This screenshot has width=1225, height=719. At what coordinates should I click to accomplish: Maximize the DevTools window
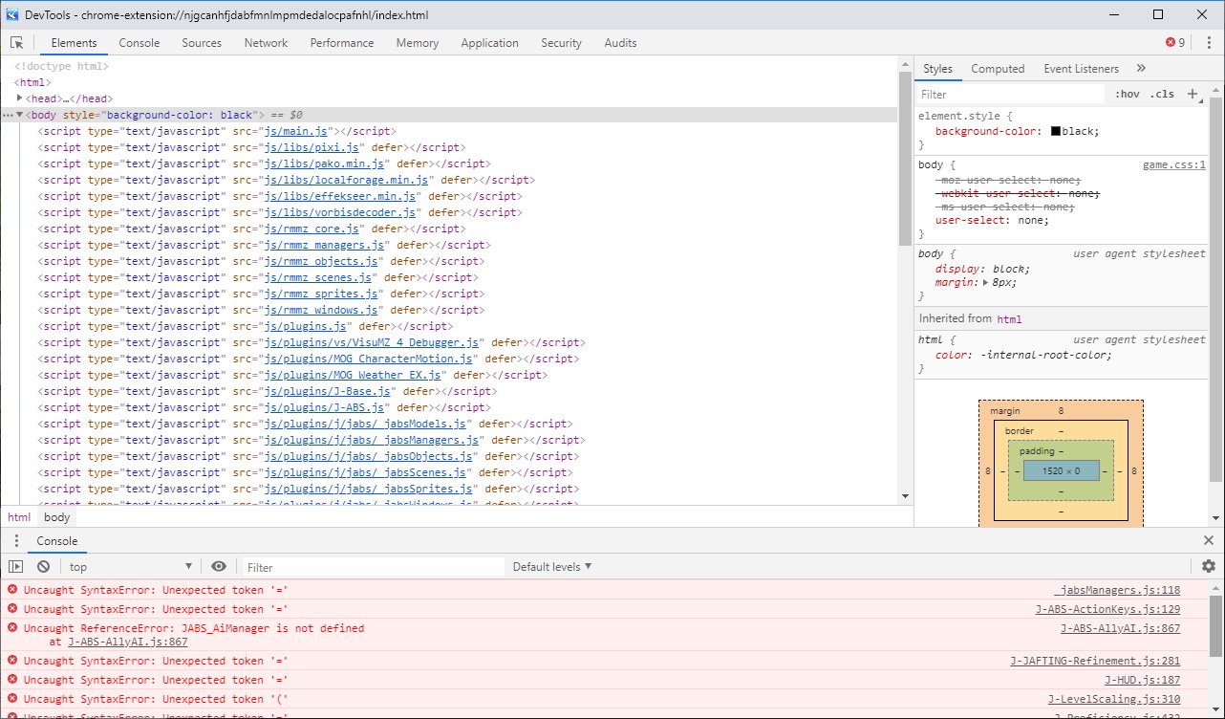click(x=1158, y=14)
